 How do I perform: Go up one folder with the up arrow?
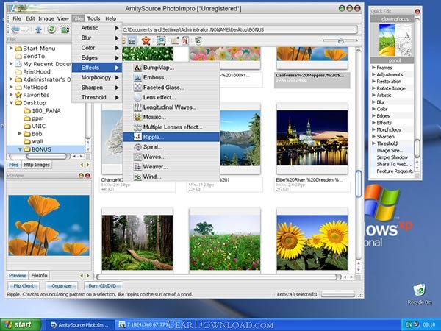click(x=38, y=29)
